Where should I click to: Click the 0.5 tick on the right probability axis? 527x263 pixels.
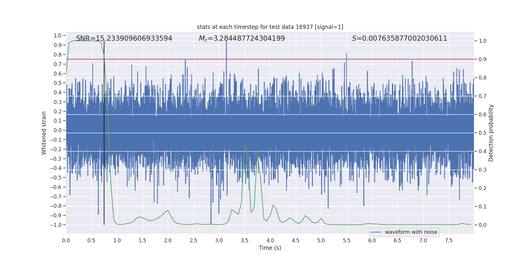coord(483,133)
